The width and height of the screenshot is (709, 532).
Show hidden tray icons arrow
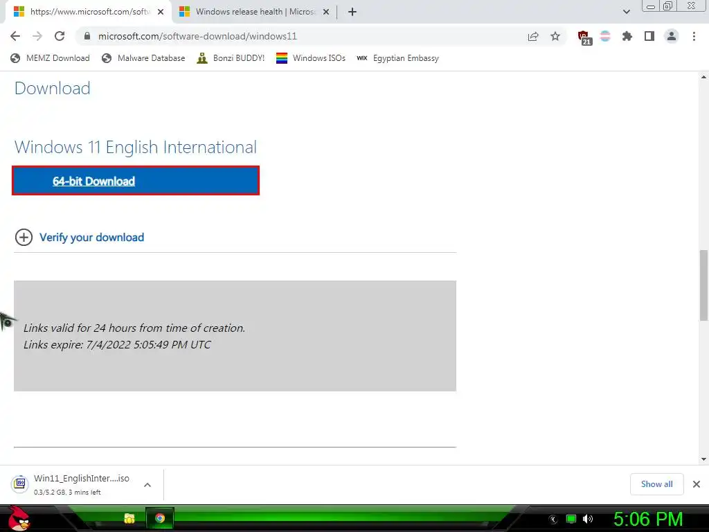pos(553,520)
